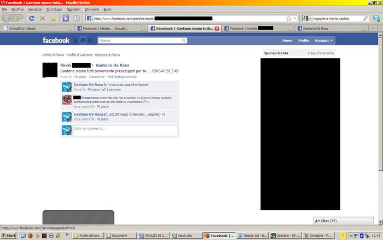Click the Windows Start button
383x240 pixels.
click(x=8, y=236)
